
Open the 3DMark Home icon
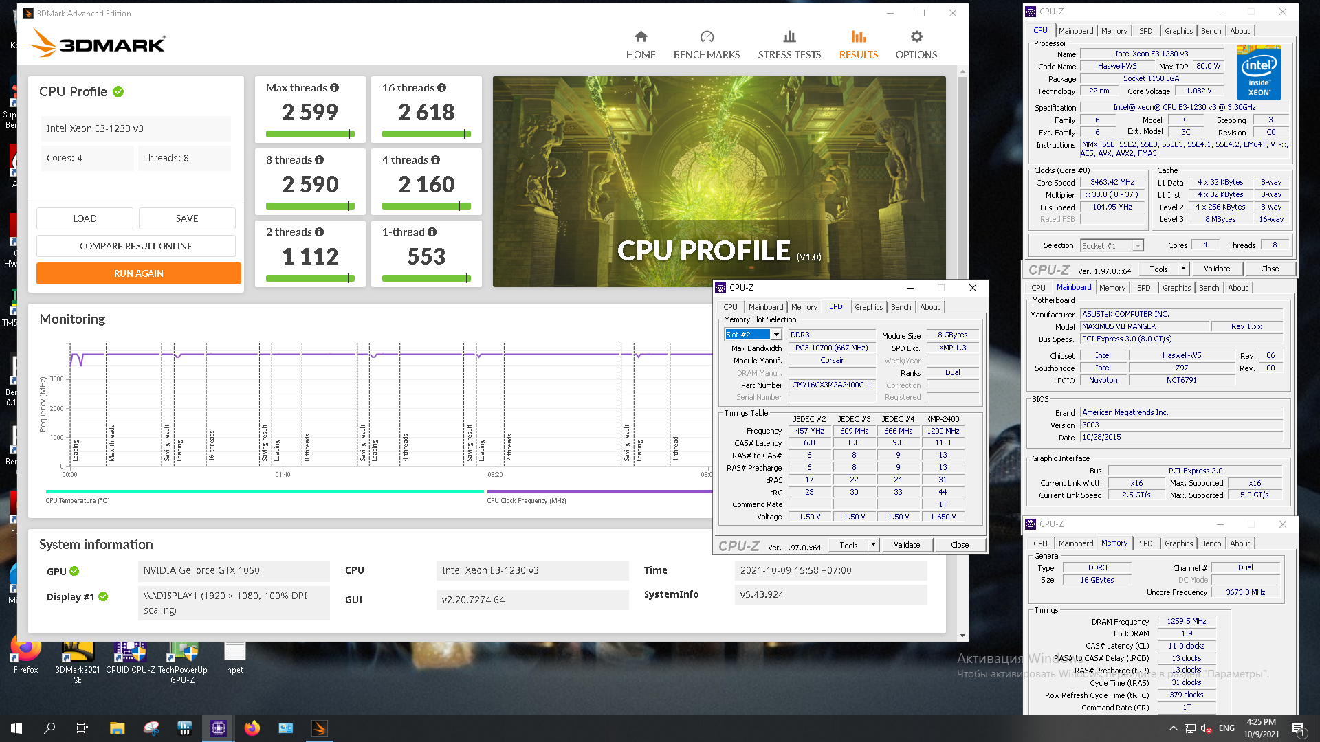(641, 36)
